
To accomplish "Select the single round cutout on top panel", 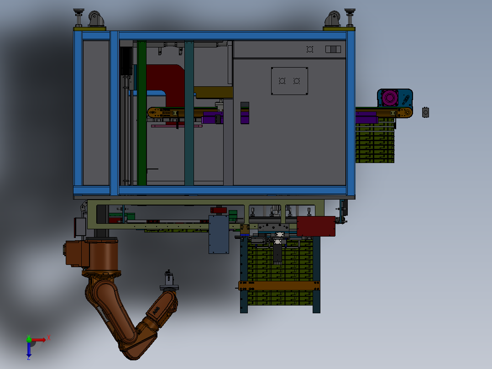I will tap(310, 49).
